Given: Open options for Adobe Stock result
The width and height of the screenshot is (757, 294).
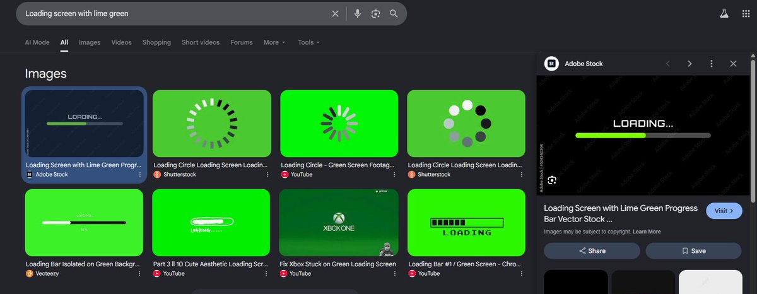Looking at the screenshot, I should 139,174.
